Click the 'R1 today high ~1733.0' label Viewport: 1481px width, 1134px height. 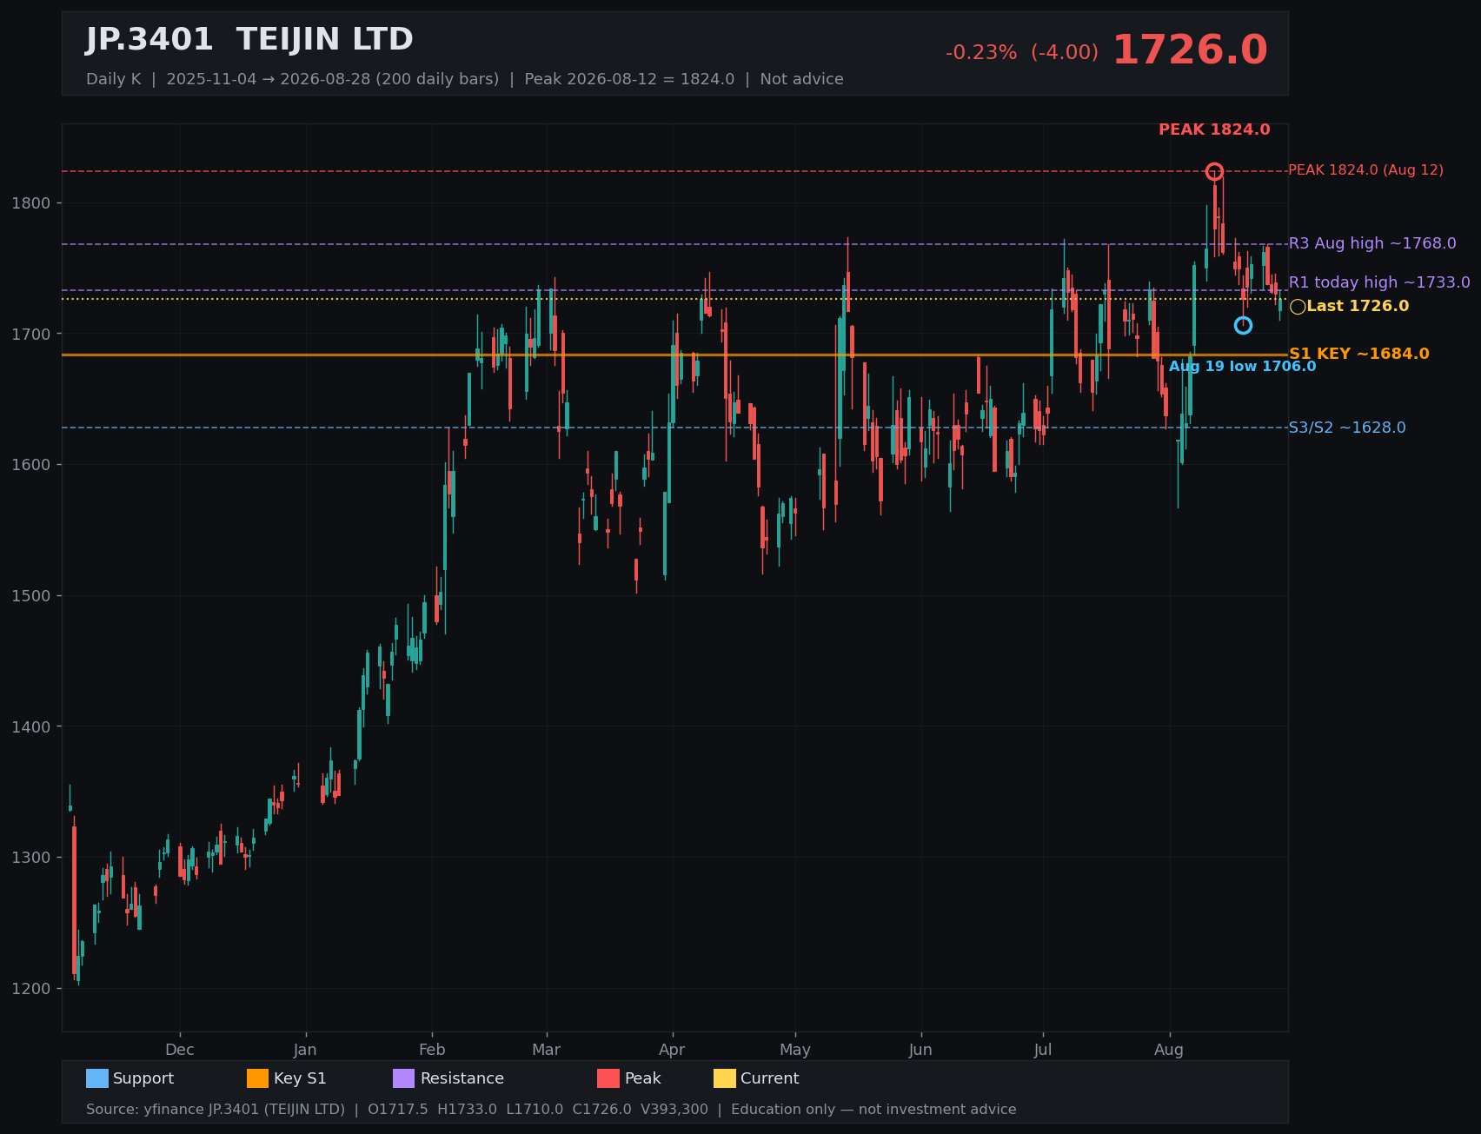point(1379,282)
